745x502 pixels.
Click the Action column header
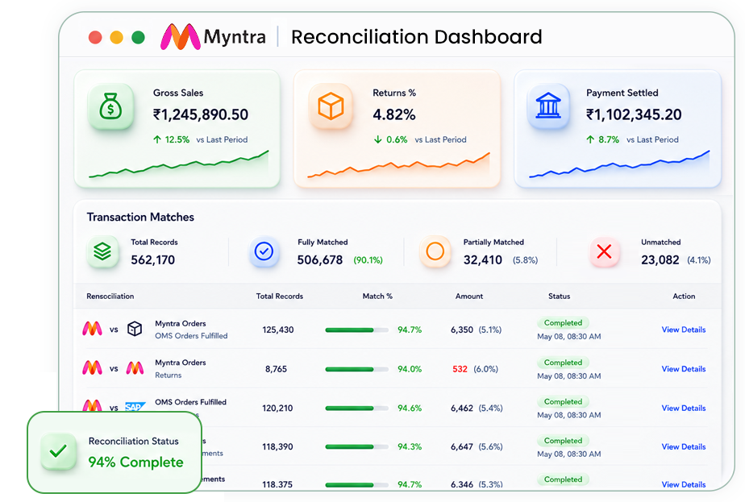coord(684,296)
